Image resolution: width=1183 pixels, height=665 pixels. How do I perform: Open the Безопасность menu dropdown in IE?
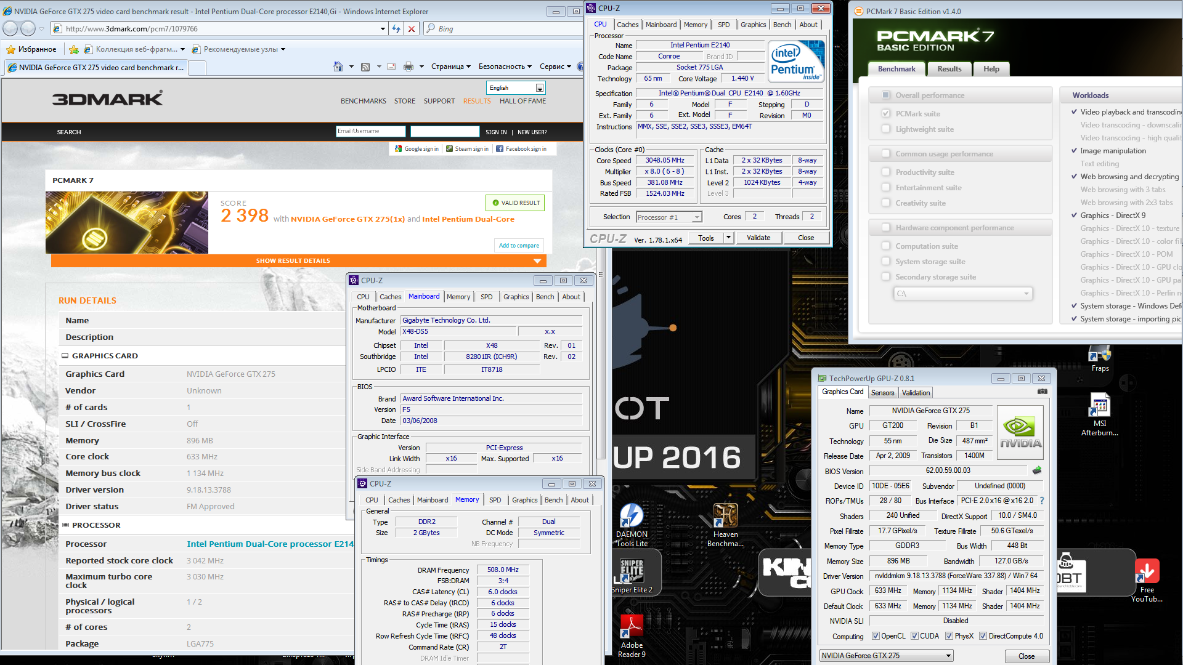[506, 66]
